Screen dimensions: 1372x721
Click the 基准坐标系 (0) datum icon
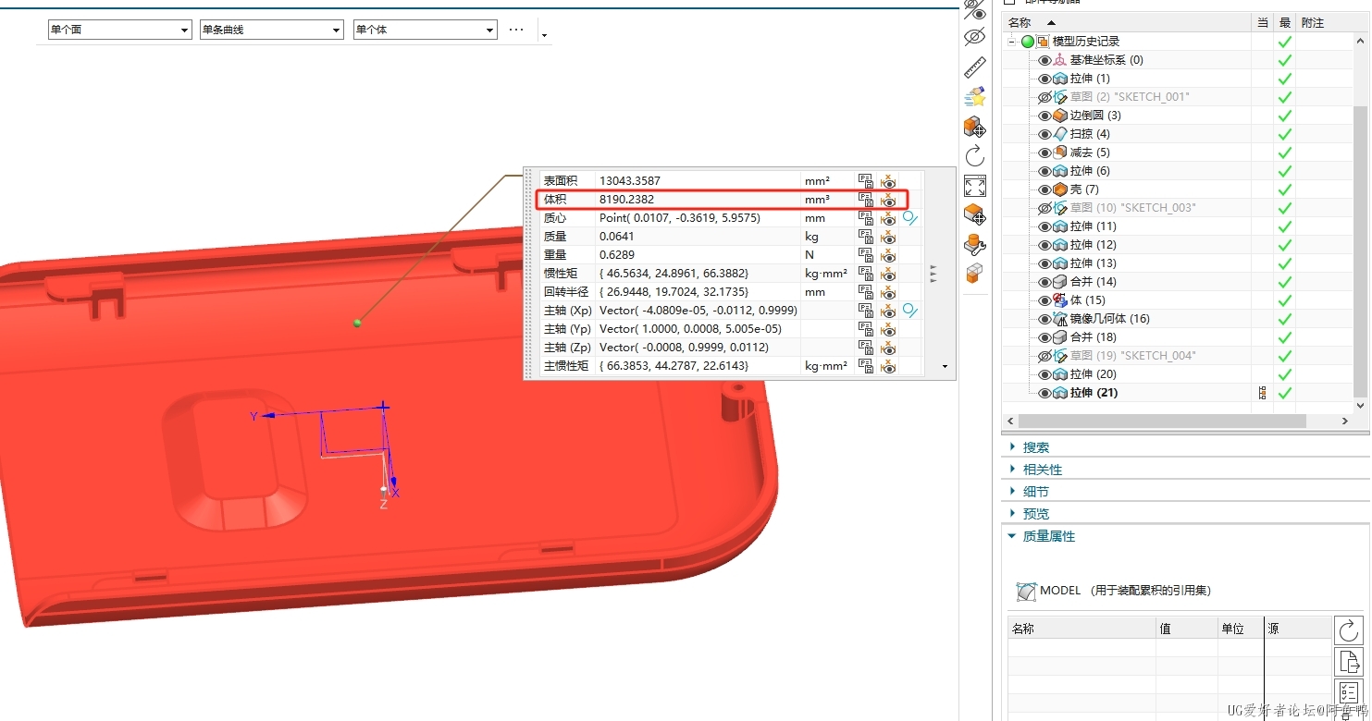pos(1060,60)
